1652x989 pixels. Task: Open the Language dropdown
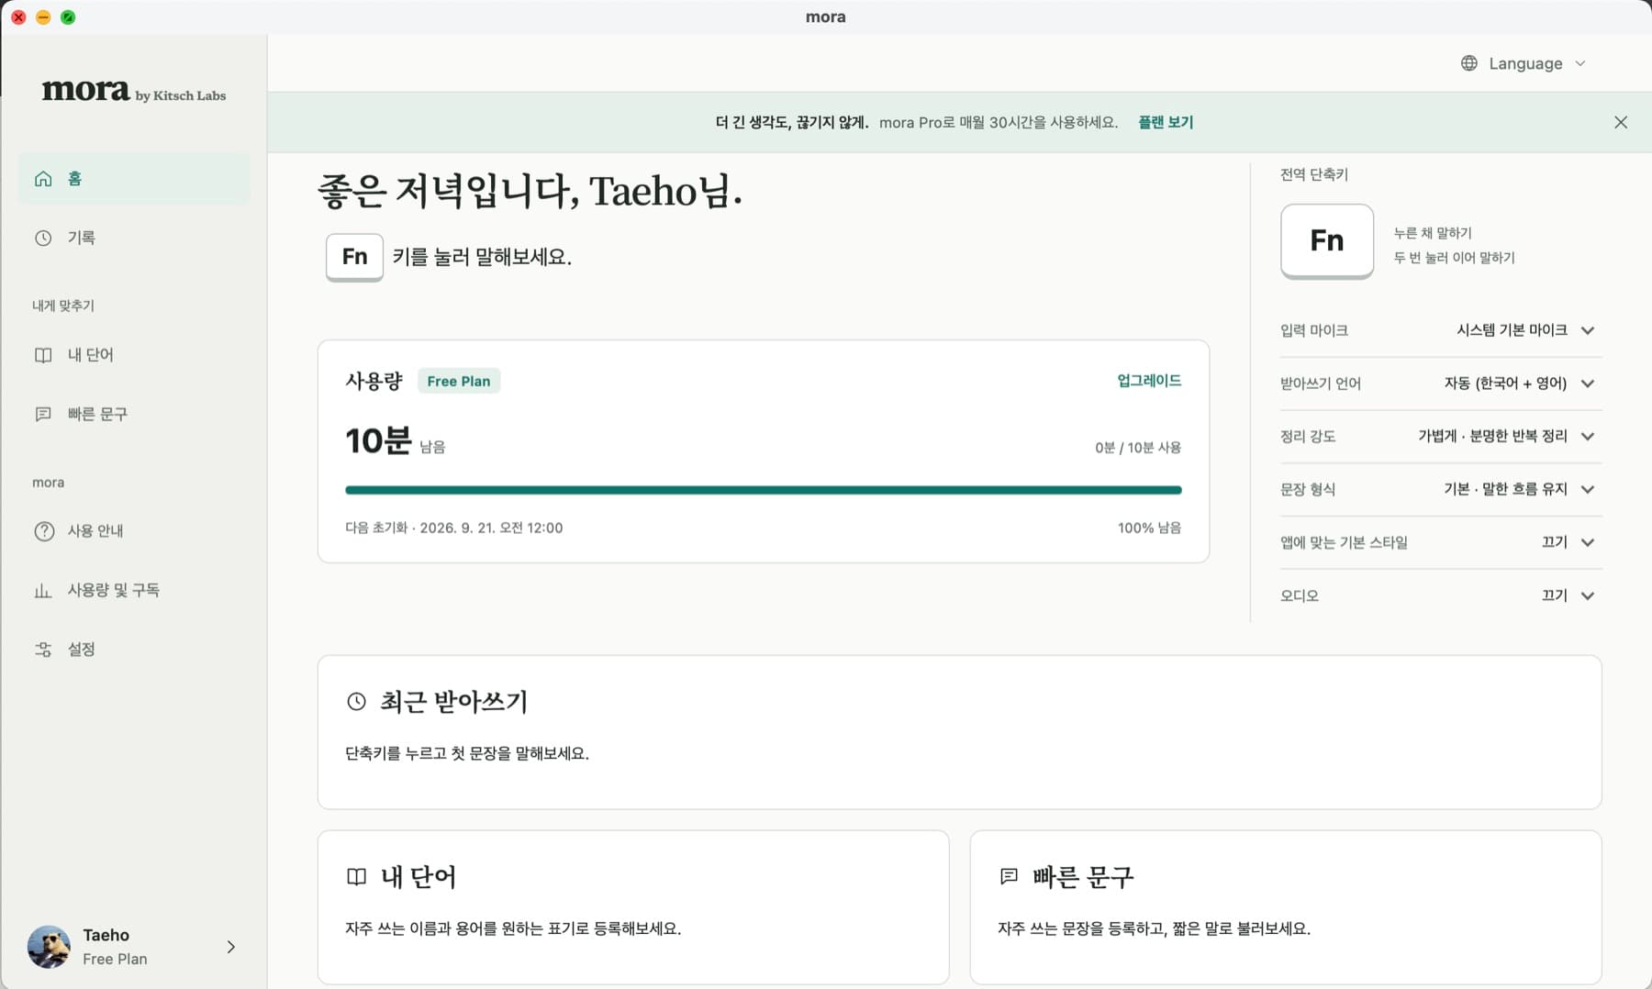[1524, 63]
